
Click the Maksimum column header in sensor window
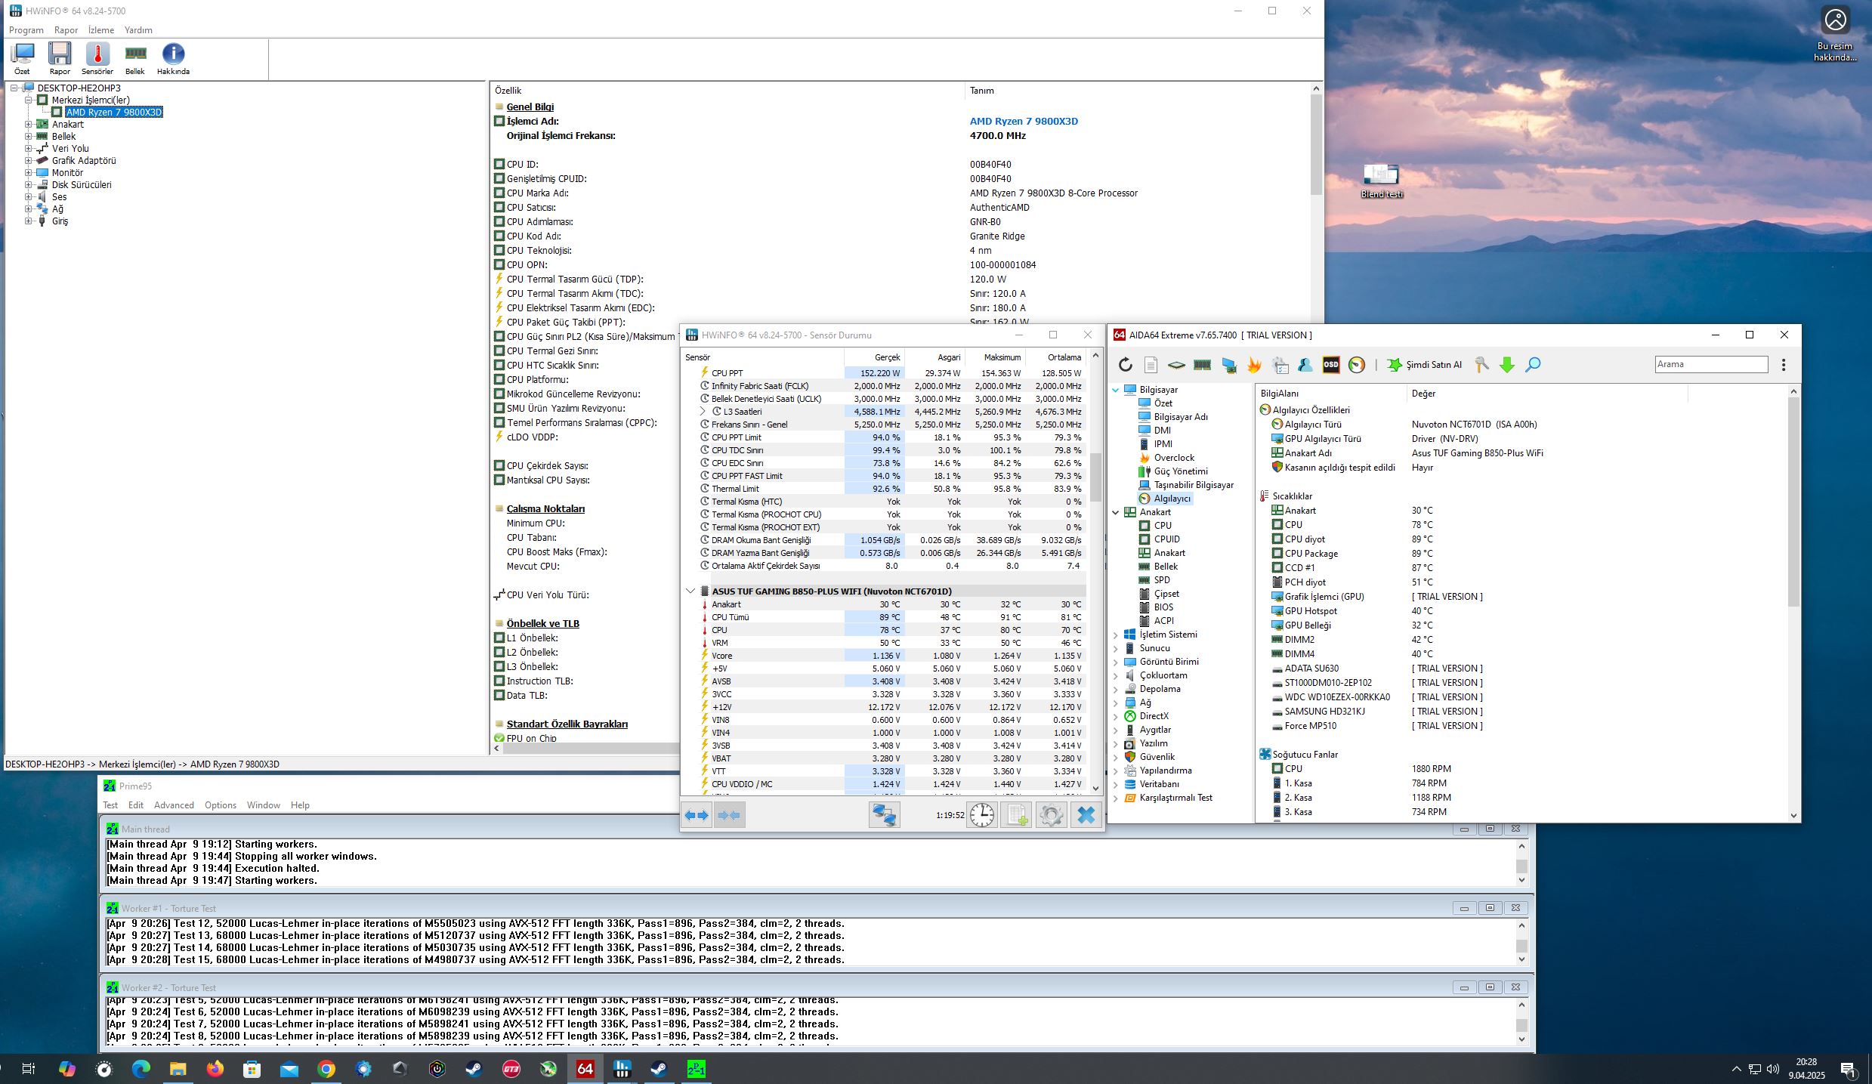point(995,357)
